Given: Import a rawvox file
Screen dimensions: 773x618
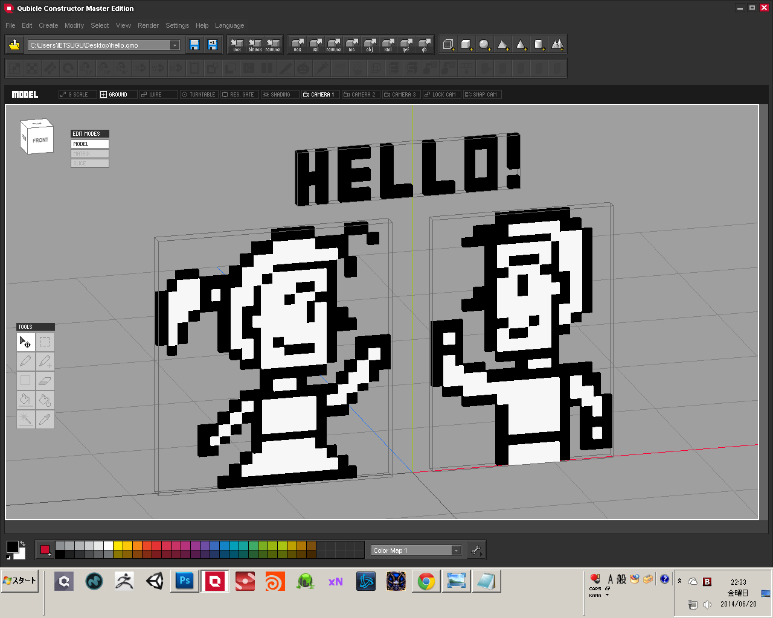Looking at the screenshot, I should (273, 45).
